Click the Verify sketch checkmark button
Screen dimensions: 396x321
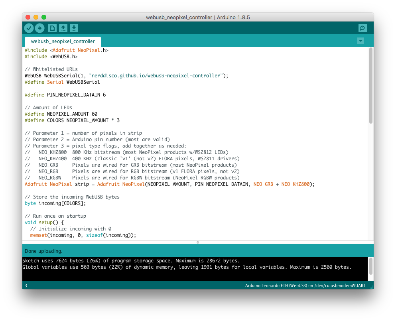pos(29,28)
